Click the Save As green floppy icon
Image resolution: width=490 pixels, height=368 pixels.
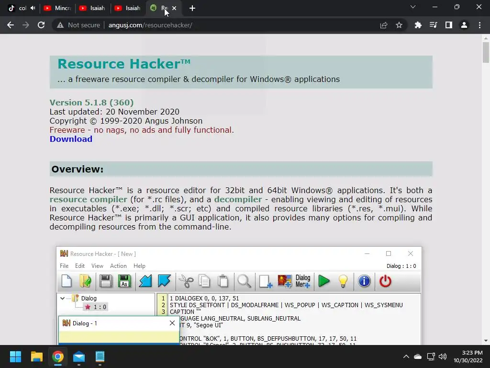(124, 281)
